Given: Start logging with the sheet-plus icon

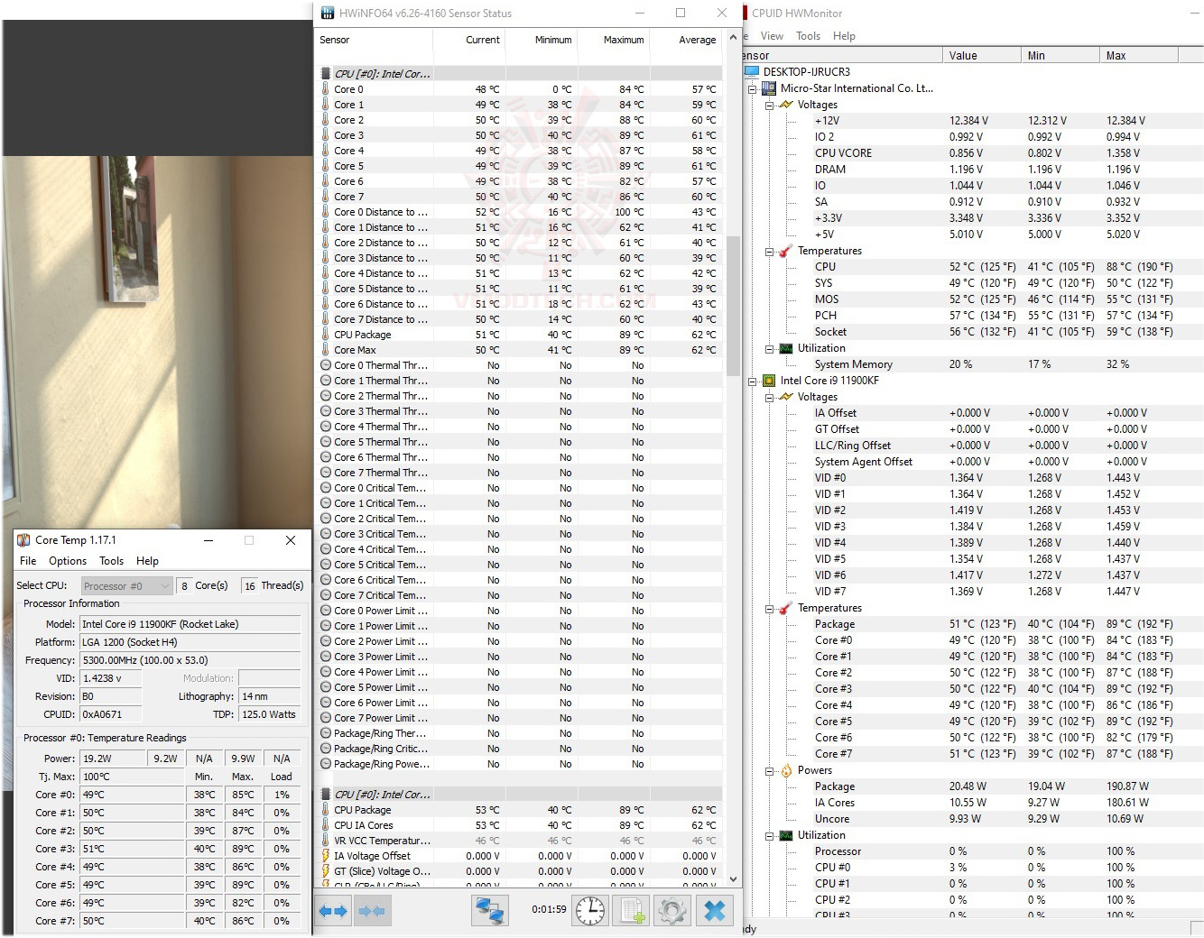Looking at the screenshot, I should coord(632,911).
